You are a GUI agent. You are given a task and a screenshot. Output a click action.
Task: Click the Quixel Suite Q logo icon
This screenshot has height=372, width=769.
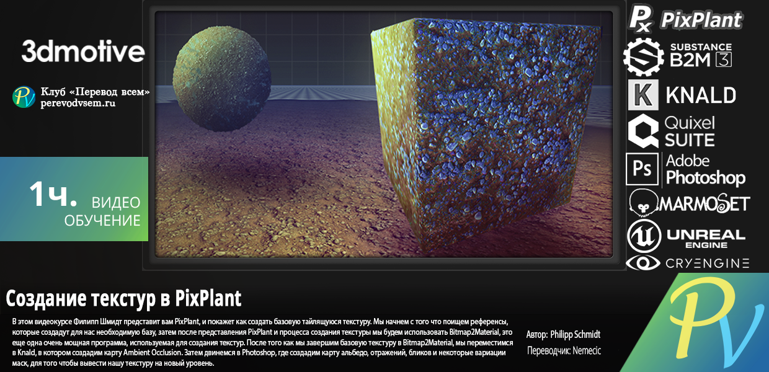[x=643, y=131]
